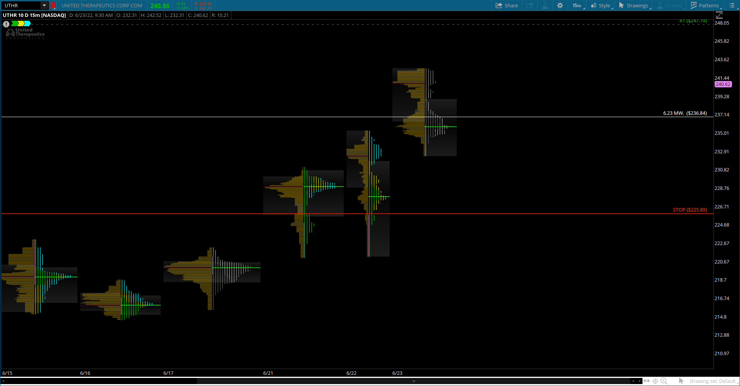
Task: Click the RT ($247.79) level label
Action: click(x=693, y=21)
